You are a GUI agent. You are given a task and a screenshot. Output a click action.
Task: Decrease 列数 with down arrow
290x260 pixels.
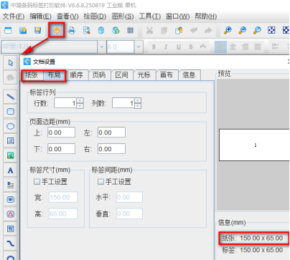(138, 106)
